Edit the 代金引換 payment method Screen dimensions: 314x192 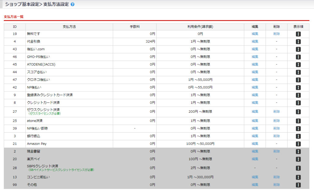tap(255, 41)
